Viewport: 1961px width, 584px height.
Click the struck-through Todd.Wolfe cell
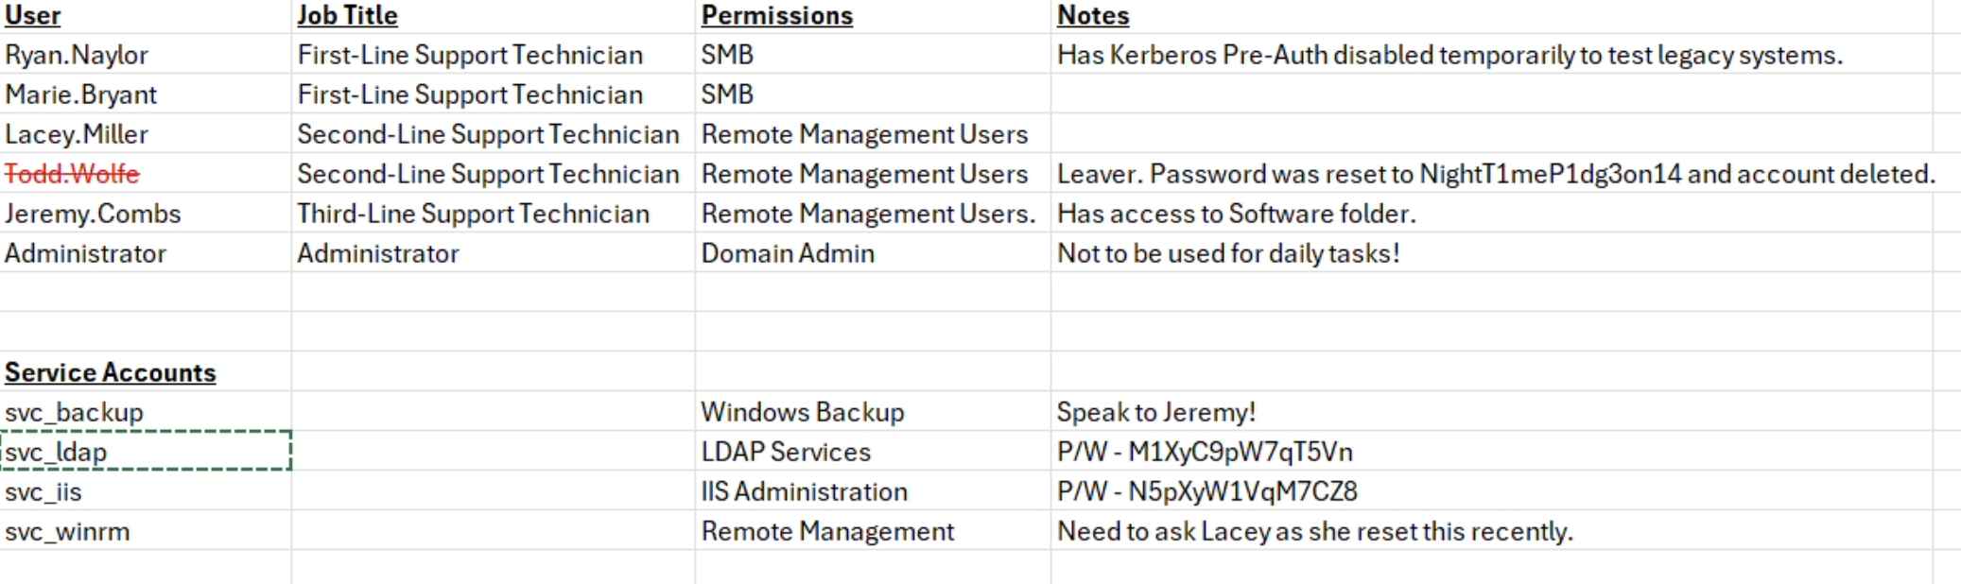coord(72,175)
